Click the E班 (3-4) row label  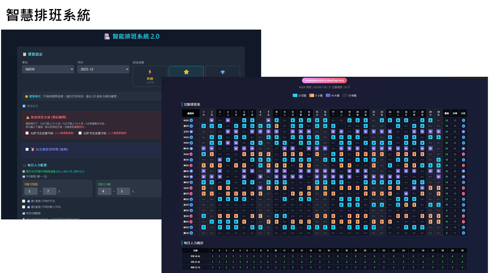(195, 262)
